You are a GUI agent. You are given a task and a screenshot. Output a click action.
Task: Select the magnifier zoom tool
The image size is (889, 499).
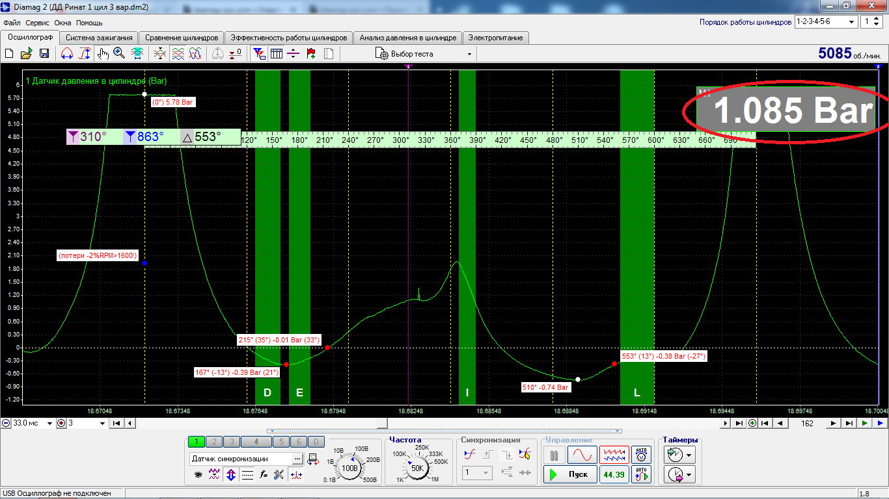tap(119, 54)
